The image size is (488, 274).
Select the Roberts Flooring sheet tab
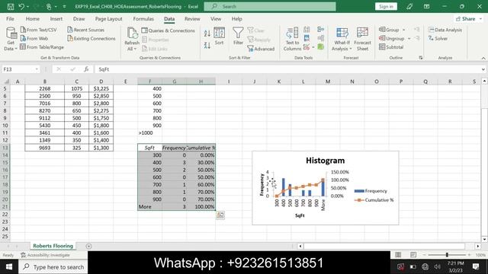pyautogui.click(x=53, y=246)
